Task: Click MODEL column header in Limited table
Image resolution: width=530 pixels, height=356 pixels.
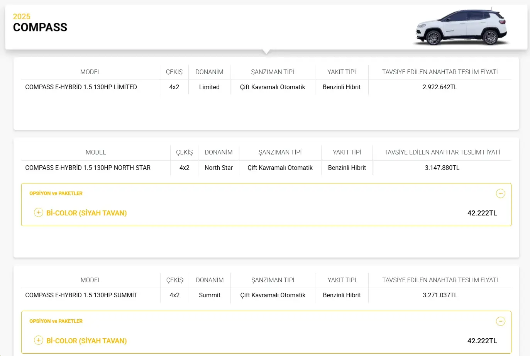Action: (90, 72)
